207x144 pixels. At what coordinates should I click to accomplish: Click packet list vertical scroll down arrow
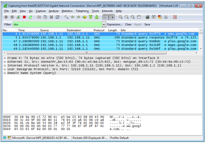point(201,49)
